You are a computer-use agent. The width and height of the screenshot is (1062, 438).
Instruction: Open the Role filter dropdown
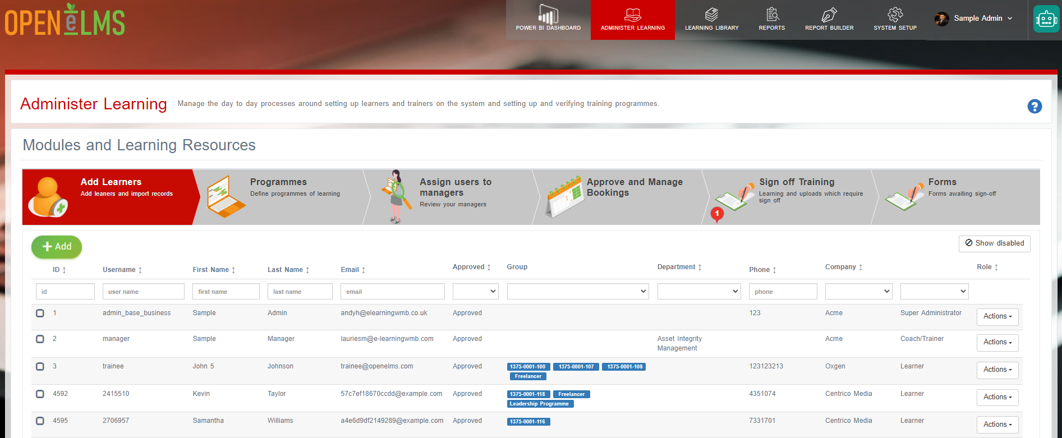[x=934, y=291]
